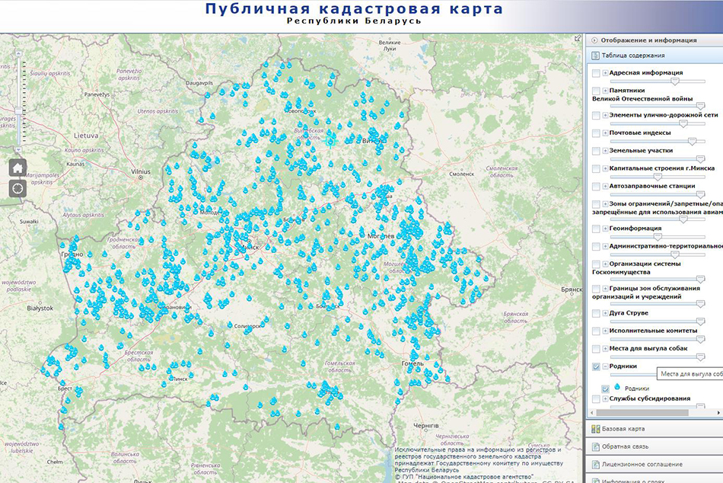Click the locate-me crosshair button
Image resolution: width=723 pixels, height=483 pixels.
(x=18, y=188)
